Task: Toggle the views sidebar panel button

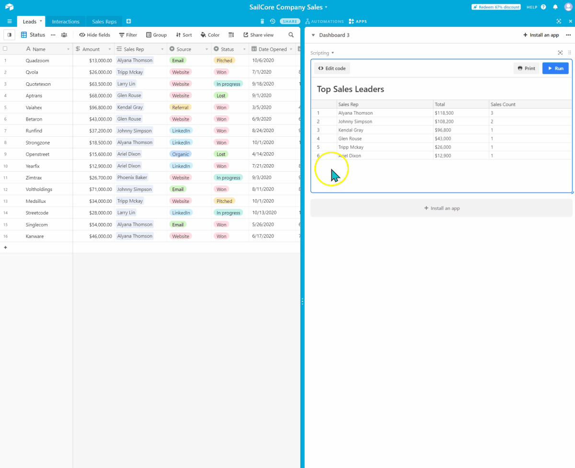Action: (x=9, y=35)
